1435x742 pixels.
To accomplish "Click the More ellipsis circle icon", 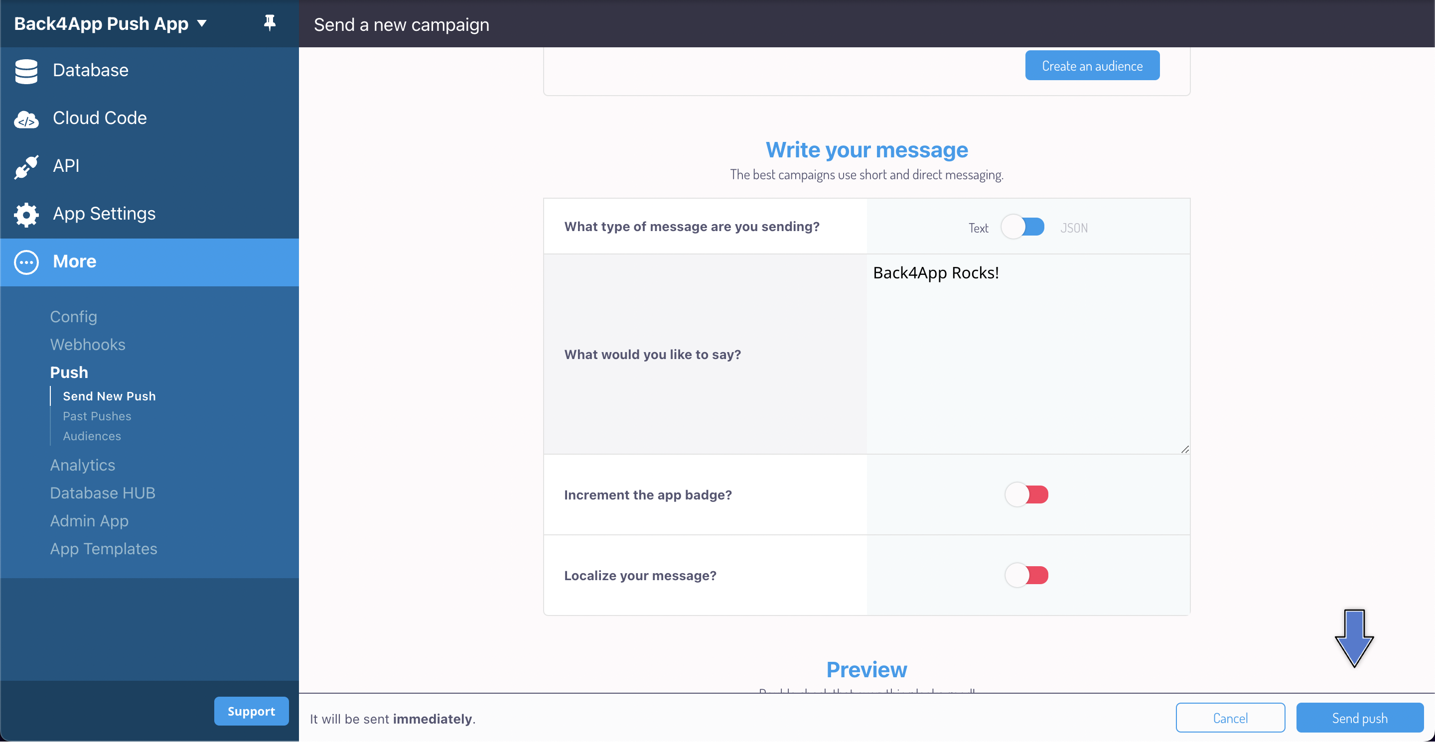I will pos(26,262).
